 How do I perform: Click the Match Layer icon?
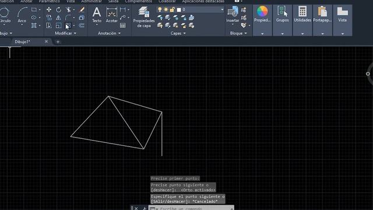coord(191,25)
